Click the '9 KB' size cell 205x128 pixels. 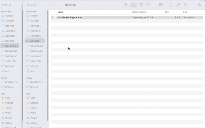(177, 17)
